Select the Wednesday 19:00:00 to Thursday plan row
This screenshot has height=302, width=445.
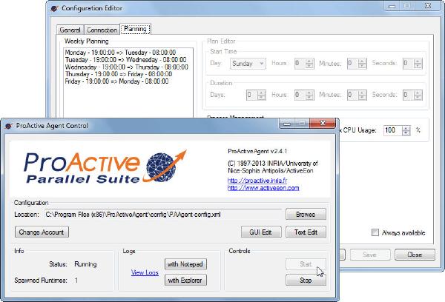click(x=126, y=67)
